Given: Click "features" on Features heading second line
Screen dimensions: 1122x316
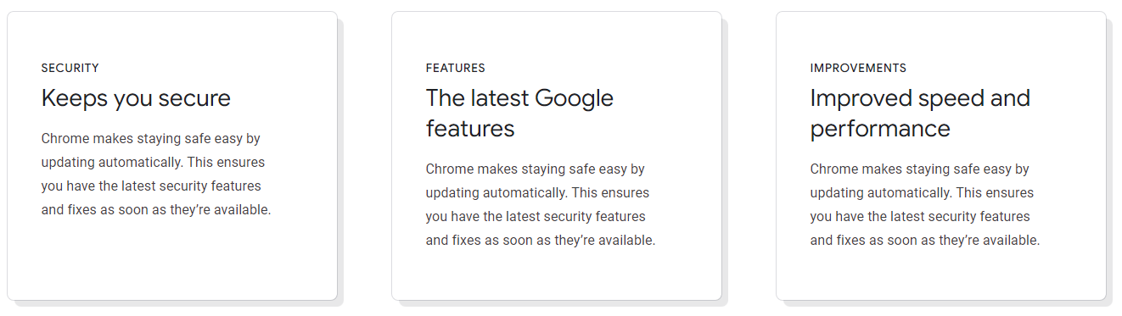Looking at the screenshot, I should click(x=470, y=129).
